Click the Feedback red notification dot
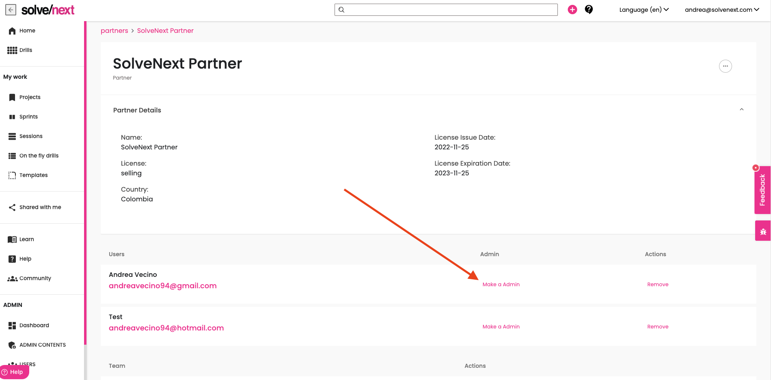Screen dimensions: 771x380 click(755, 168)
